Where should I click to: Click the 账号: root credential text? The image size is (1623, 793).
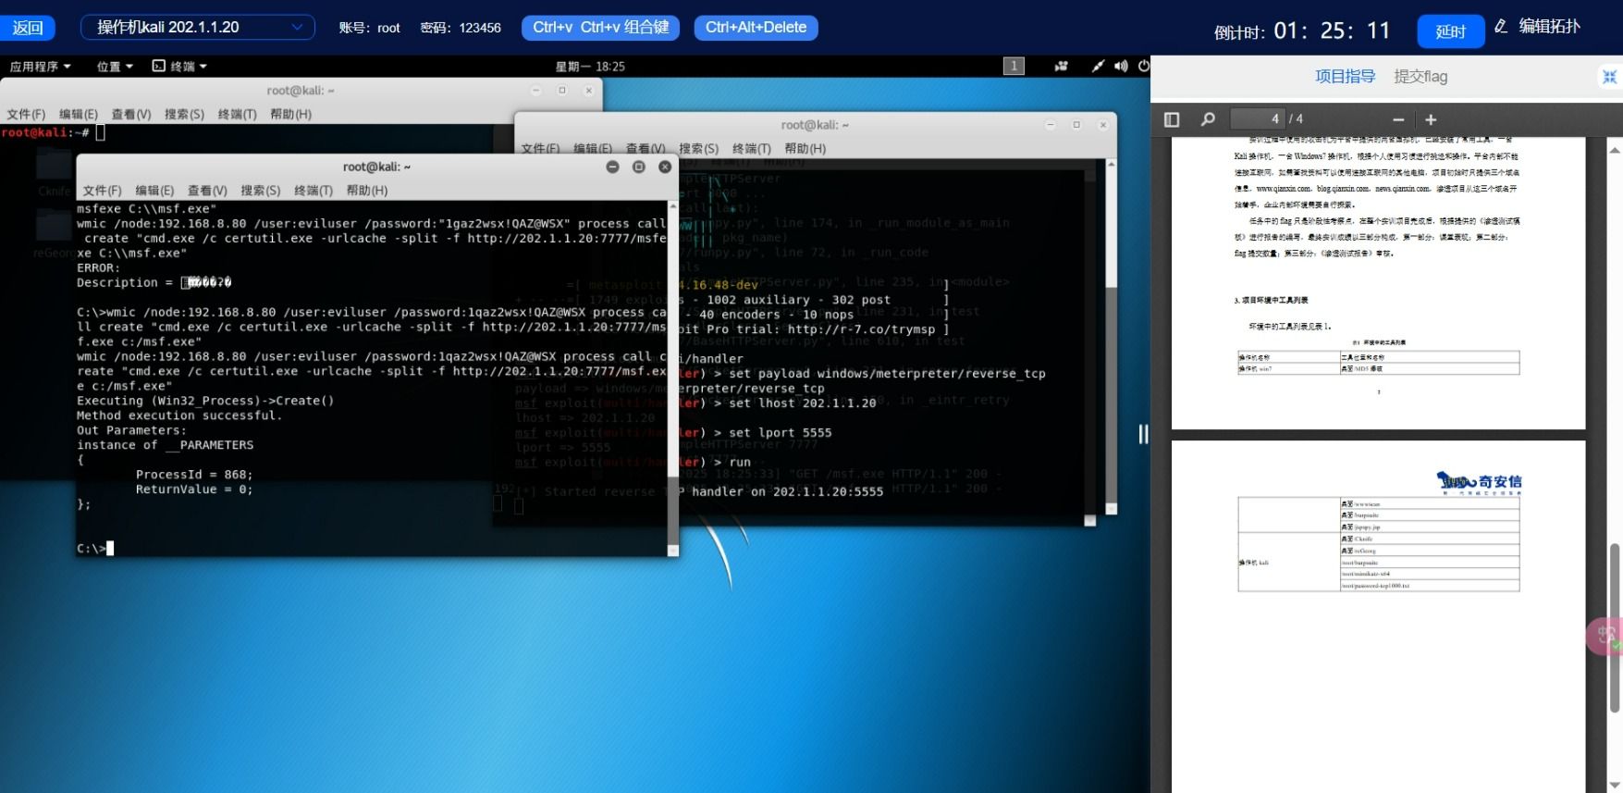[x=369, y=28]
